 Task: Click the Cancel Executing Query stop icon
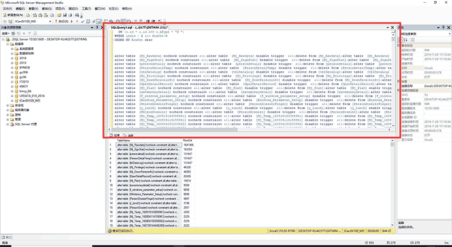click(77, 21)
